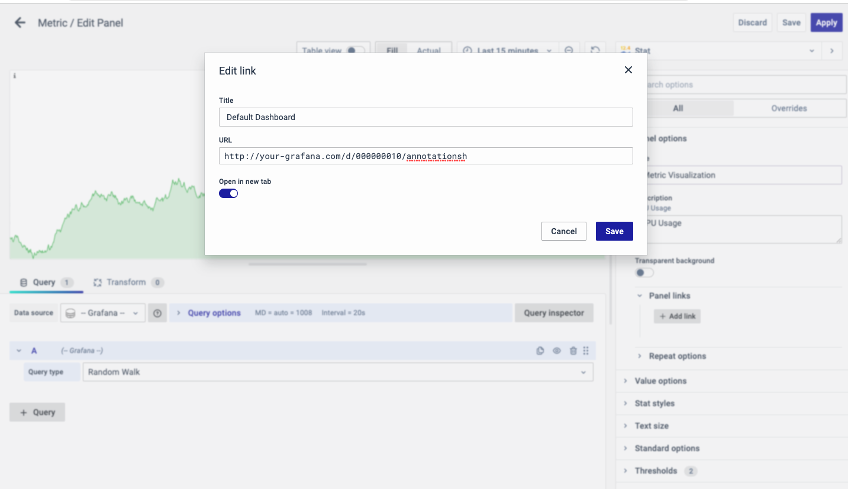Click the data source help clock icon
The image size is (848, 489).
[x=157, y=313]
